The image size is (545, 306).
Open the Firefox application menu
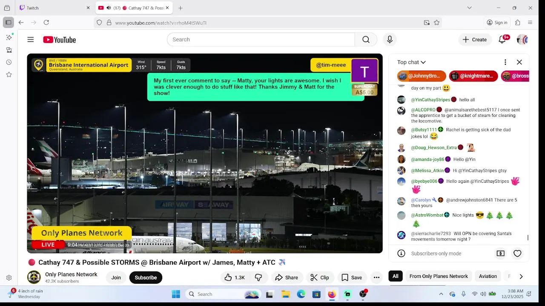530,23
